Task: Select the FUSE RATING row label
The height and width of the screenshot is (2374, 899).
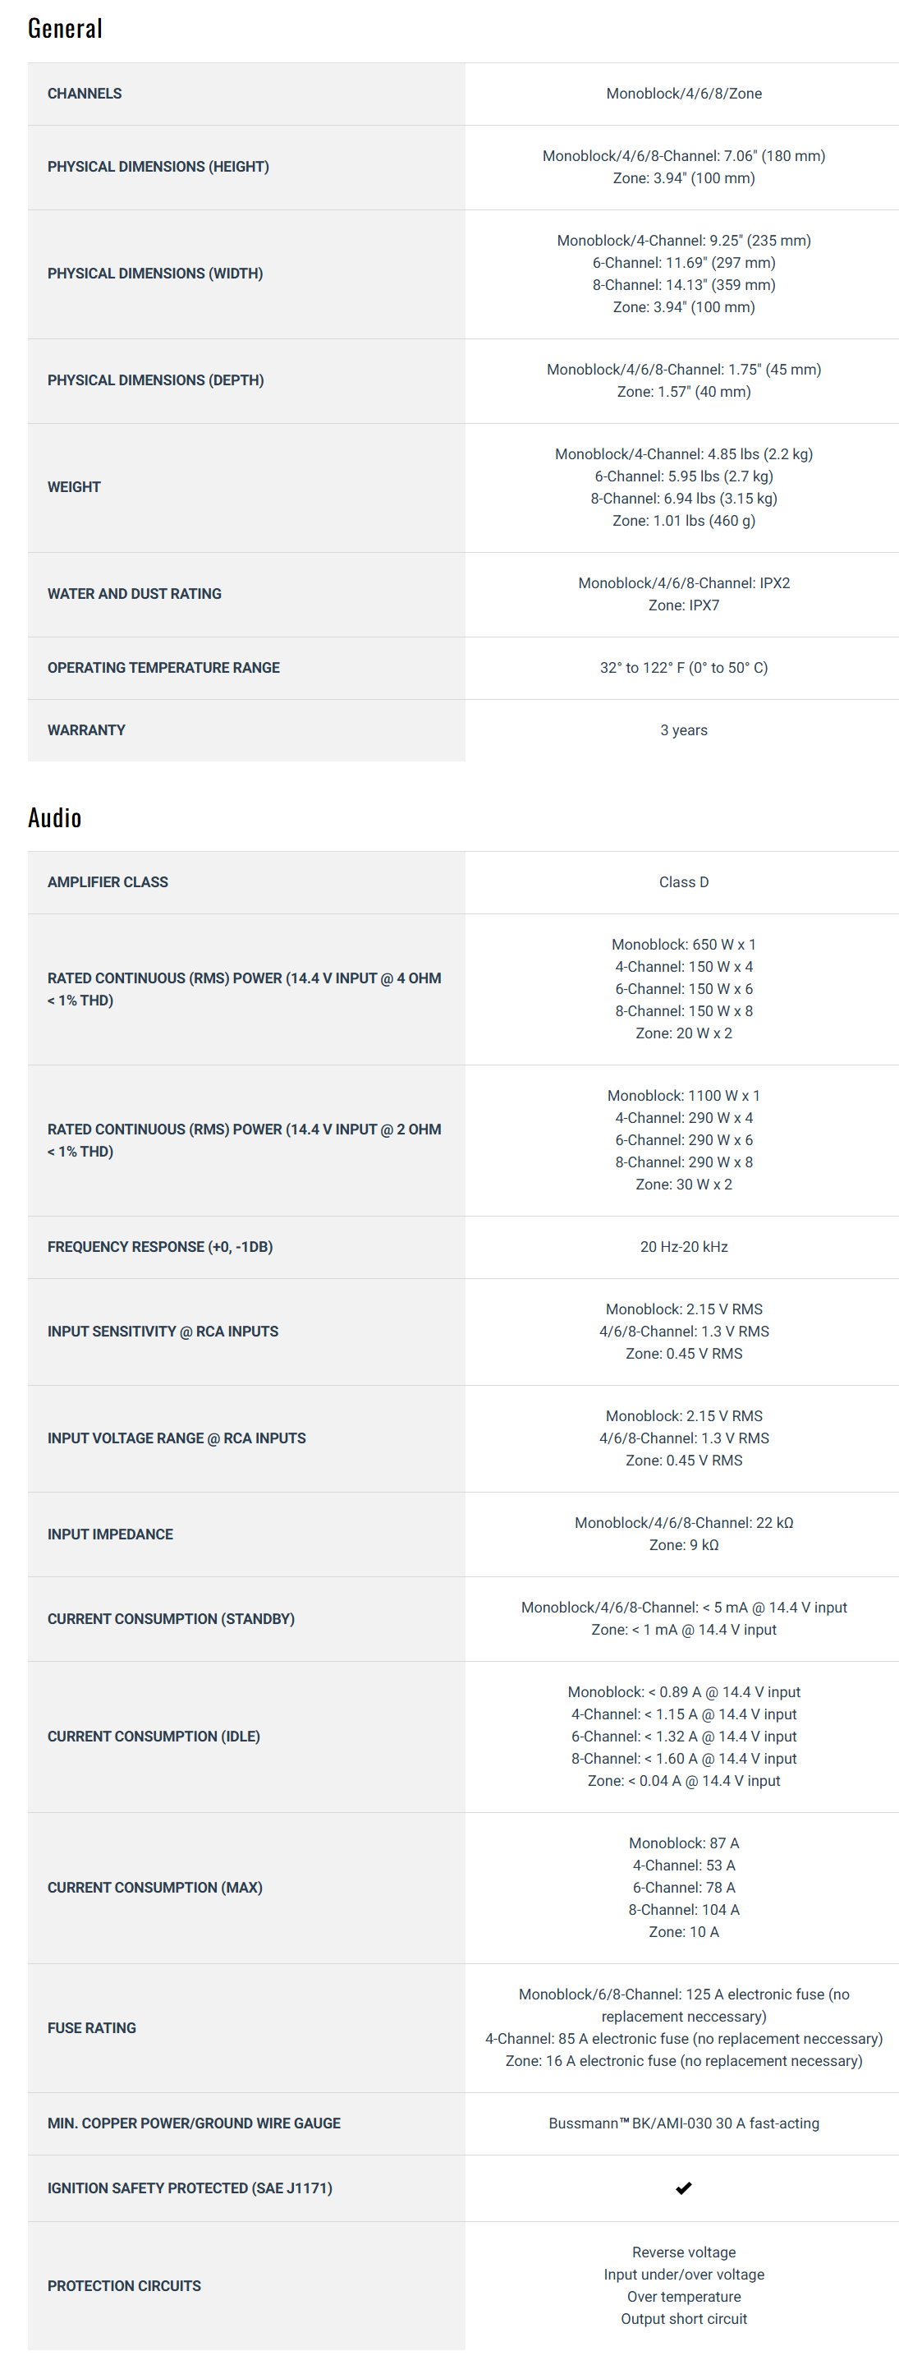Action: tap(92, 2028)
